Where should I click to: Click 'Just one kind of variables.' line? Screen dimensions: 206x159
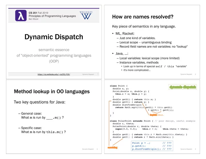coord(137,38)
